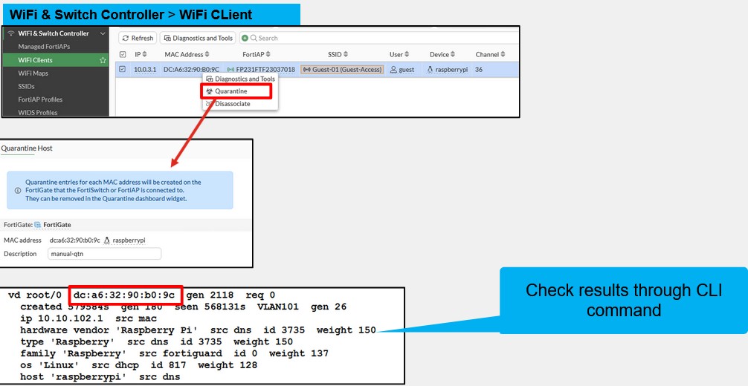The height and width of the screenshot is (386, 748).
Task: Click the WiFi & Switch Controller > WiFi CLient heading
Action: [131, 15]
